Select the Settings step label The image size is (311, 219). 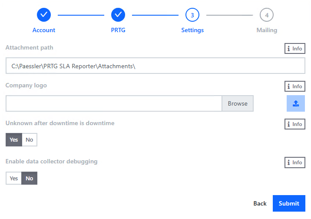coord(192,30)
